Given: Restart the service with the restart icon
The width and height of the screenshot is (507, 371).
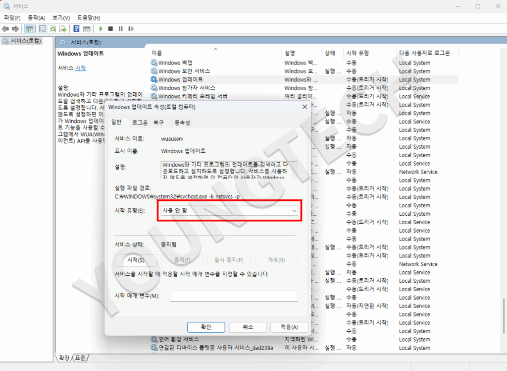Looking at the screenshot, I should tap(131, 29).
